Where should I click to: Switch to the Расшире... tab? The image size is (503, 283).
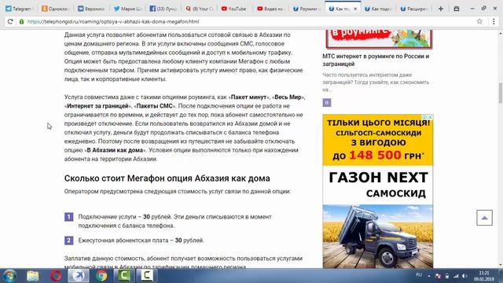(x=414, y=9)
